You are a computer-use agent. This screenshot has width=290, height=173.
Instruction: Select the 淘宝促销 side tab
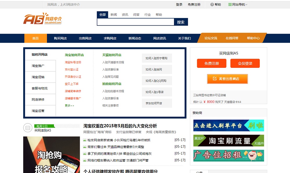40,77
